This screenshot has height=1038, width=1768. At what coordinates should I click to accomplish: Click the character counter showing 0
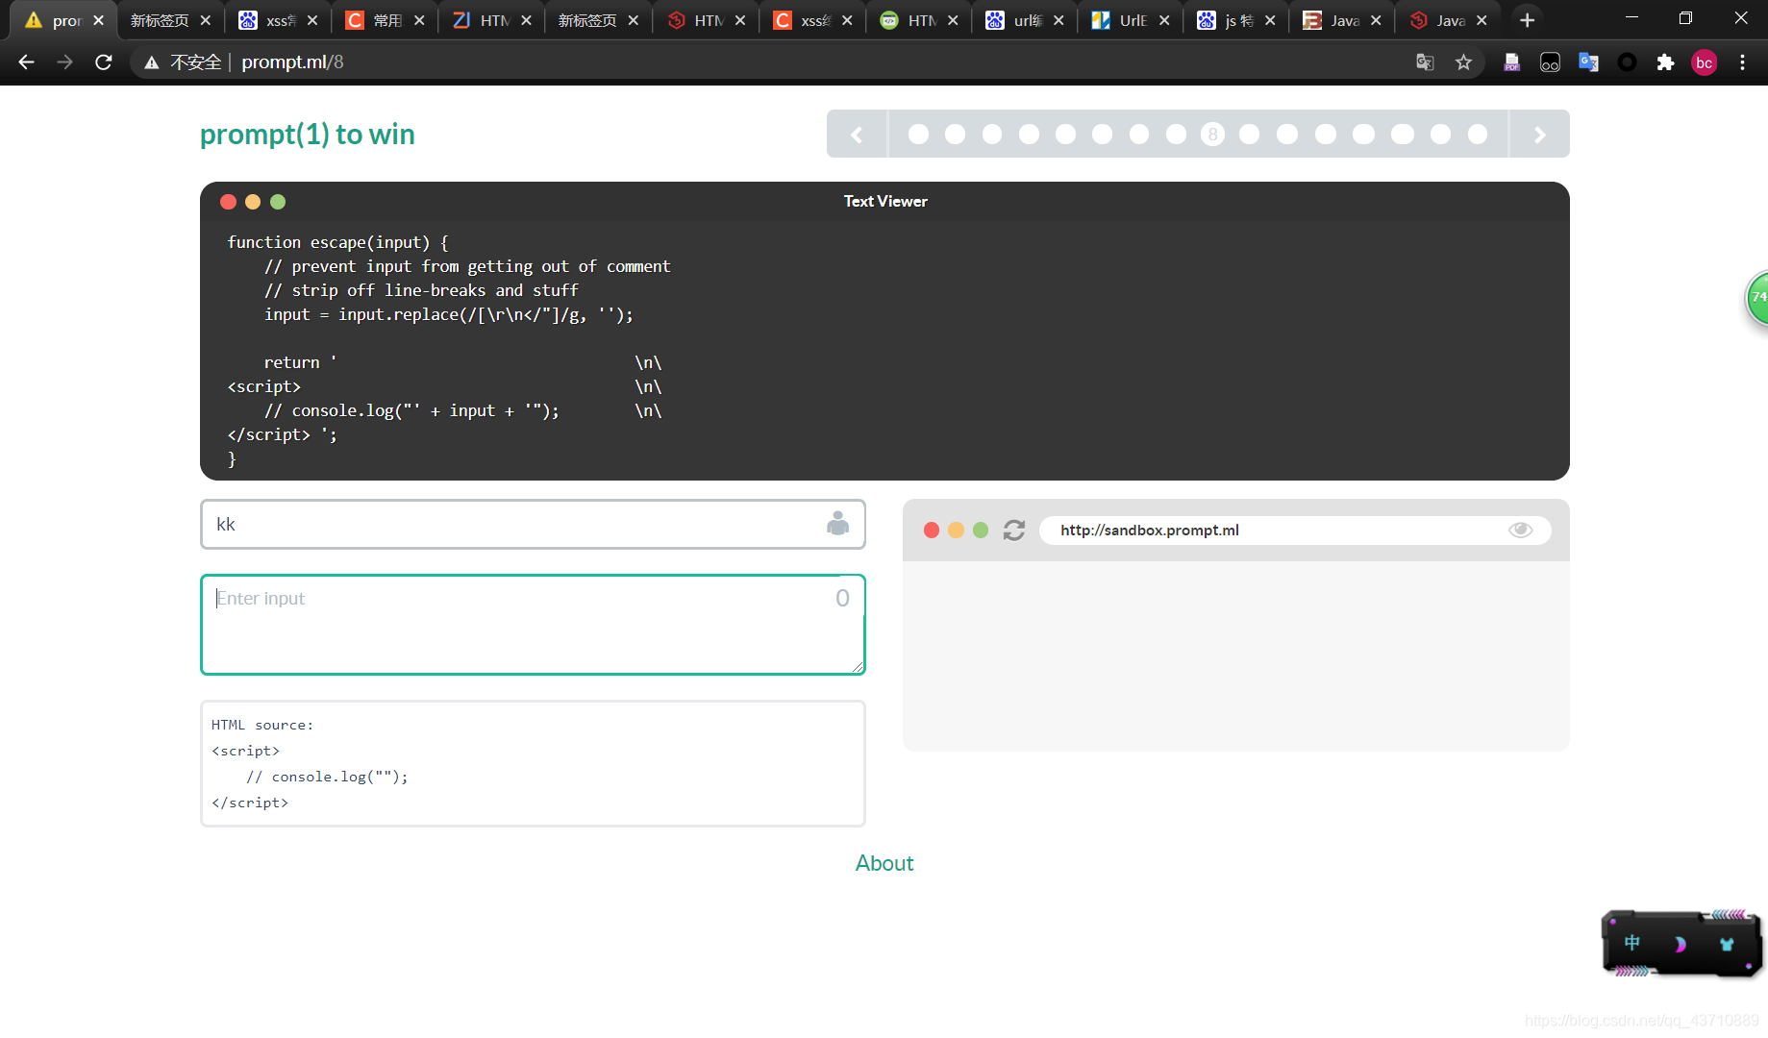click(x=842, y=598)
